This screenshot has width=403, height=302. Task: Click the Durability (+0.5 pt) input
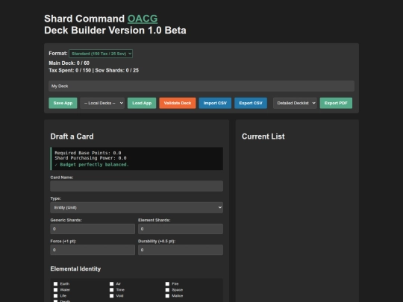(181, 250)
